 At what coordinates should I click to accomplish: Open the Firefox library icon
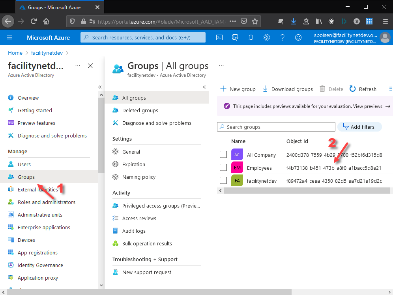click(x=319, y=22)
